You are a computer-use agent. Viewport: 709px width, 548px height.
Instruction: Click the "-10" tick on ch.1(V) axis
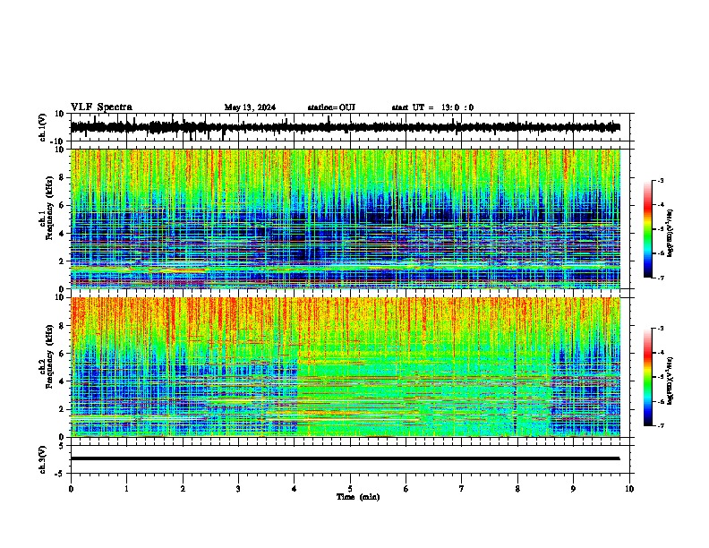click(58, 141)
